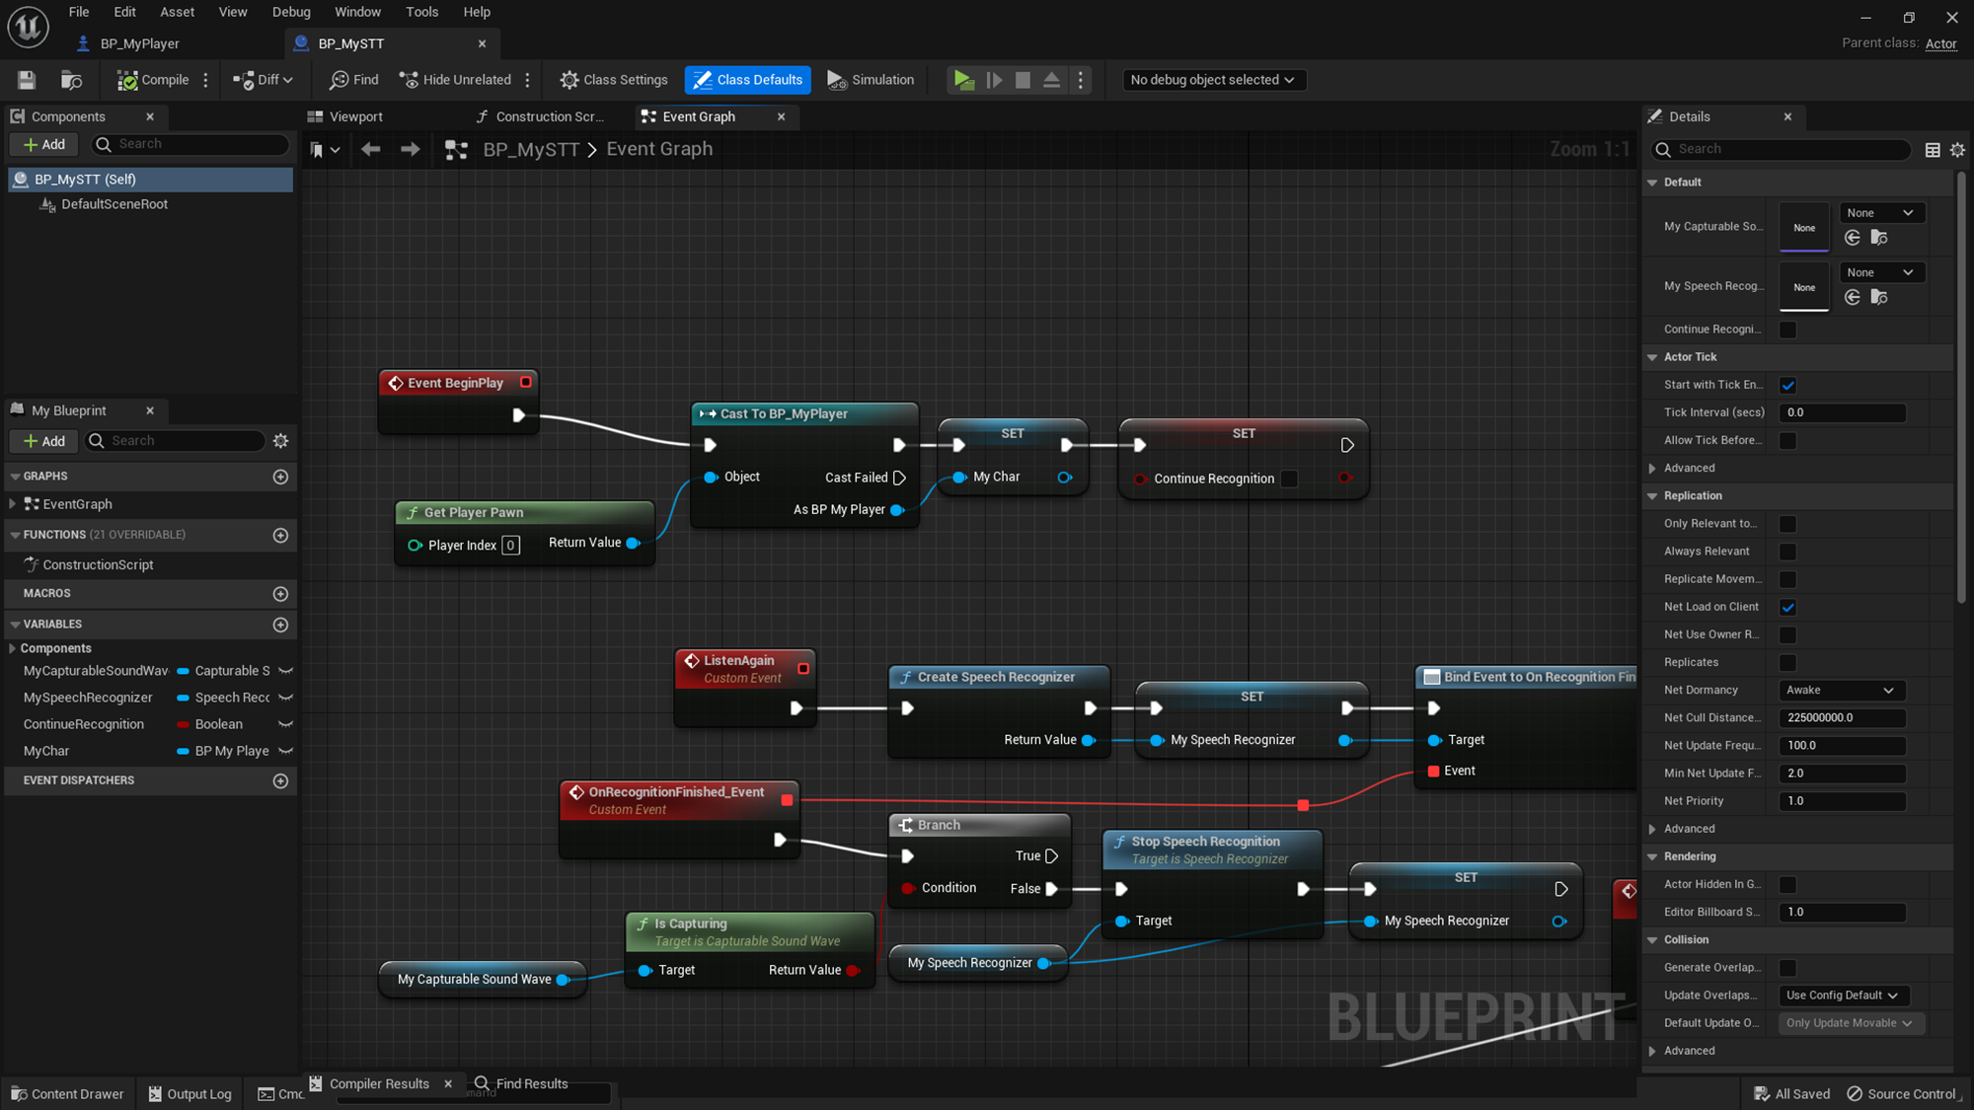The height and width of the screenshot is (1110, 1974).
Task: Collapse the Replication section in Details
Action: click(x=1654, y=495)
